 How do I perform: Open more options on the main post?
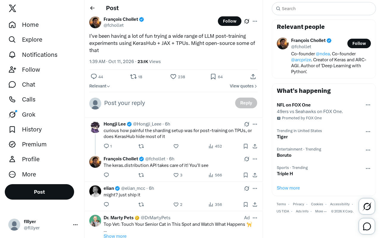pos(255,21)
